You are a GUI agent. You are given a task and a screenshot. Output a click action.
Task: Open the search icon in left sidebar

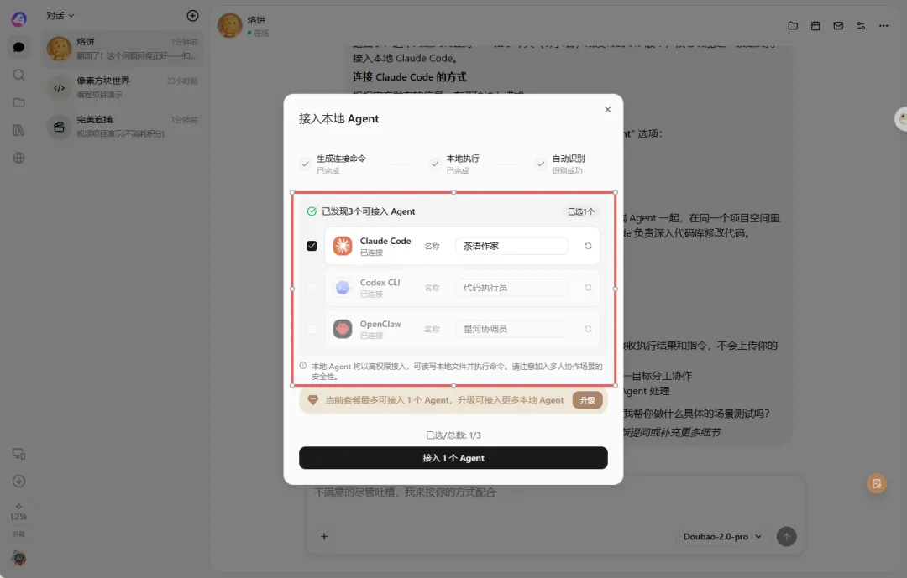point(18,75)
